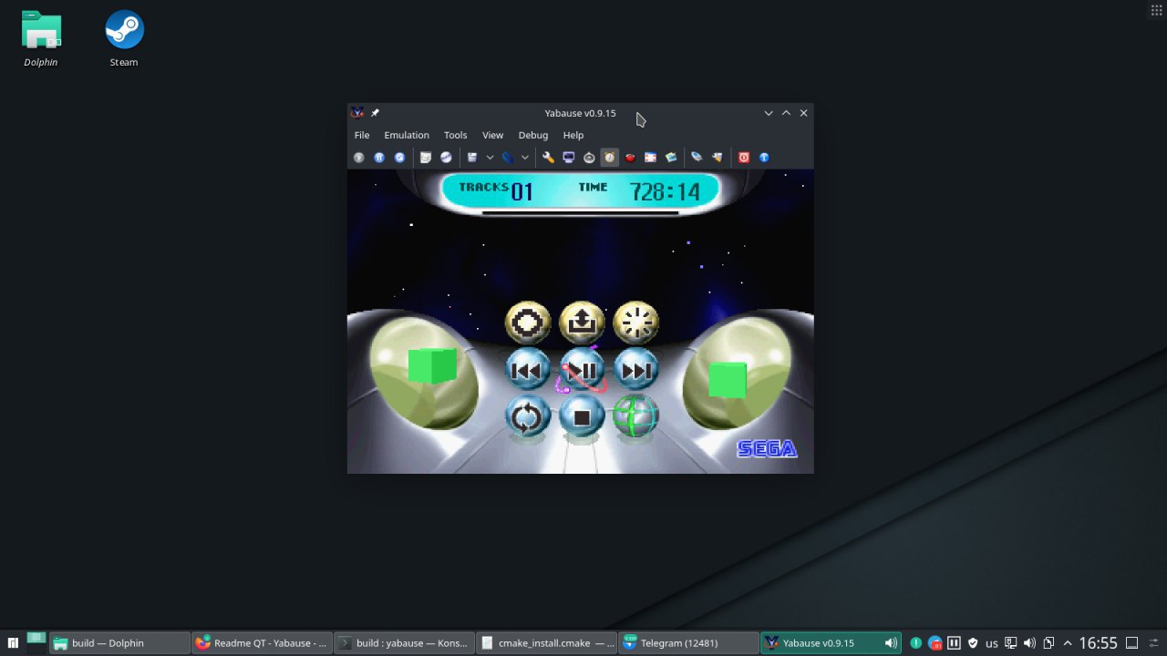Open the Steam desktop icon
This screenshot has height=656, width=1167.
pyautogui.click(x=124, y=39)
